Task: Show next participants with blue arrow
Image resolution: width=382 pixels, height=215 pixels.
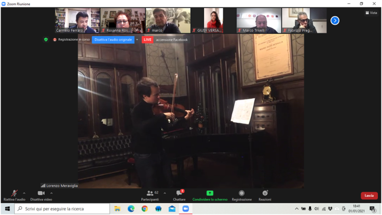Action: coord(335,20)
